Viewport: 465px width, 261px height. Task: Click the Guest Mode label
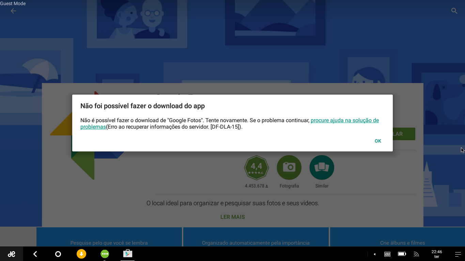(x=13, y=3)
